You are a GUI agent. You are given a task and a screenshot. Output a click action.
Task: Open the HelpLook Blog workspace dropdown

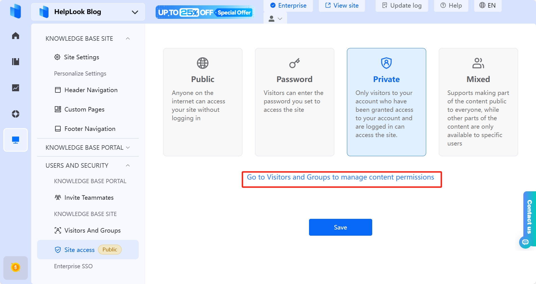[x=135, y=12]
